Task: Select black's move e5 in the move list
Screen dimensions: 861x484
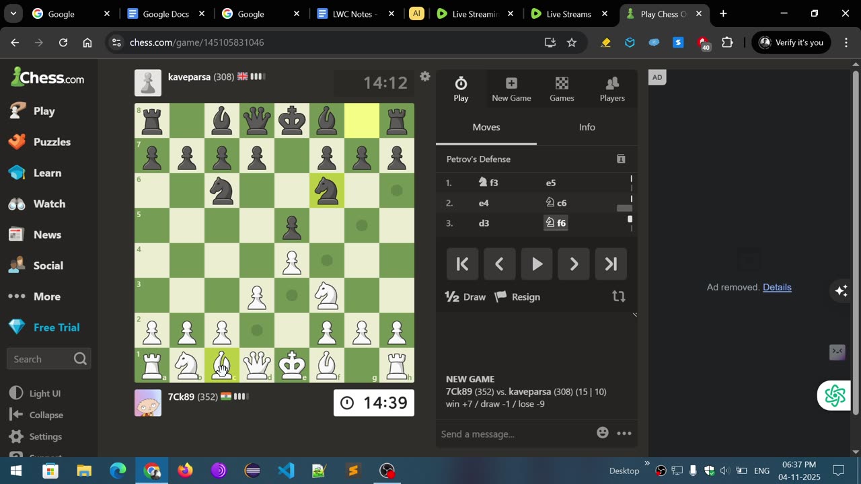Action: click(551, 182)
